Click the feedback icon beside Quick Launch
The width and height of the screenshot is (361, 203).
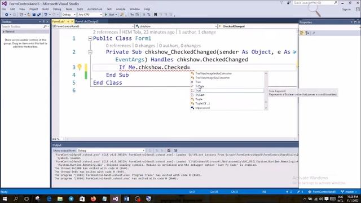288,3
